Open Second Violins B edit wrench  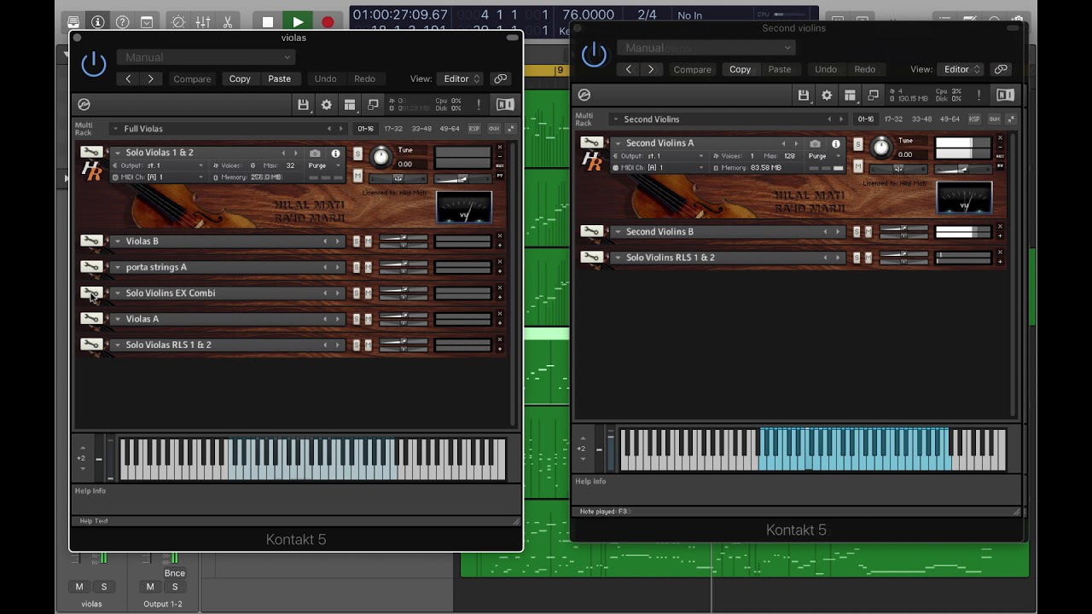click(x=591, y=231)
